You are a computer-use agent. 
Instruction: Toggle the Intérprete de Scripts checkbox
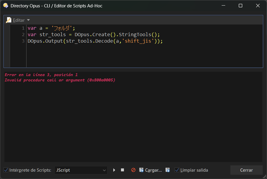(x=6, y=170)
